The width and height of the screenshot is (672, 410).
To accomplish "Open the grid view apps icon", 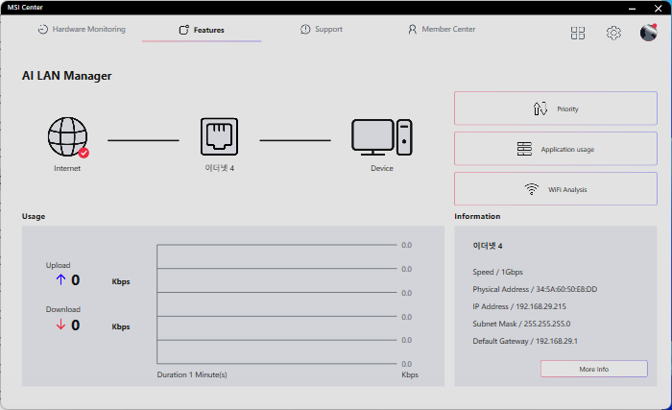I will pos(578,33).
